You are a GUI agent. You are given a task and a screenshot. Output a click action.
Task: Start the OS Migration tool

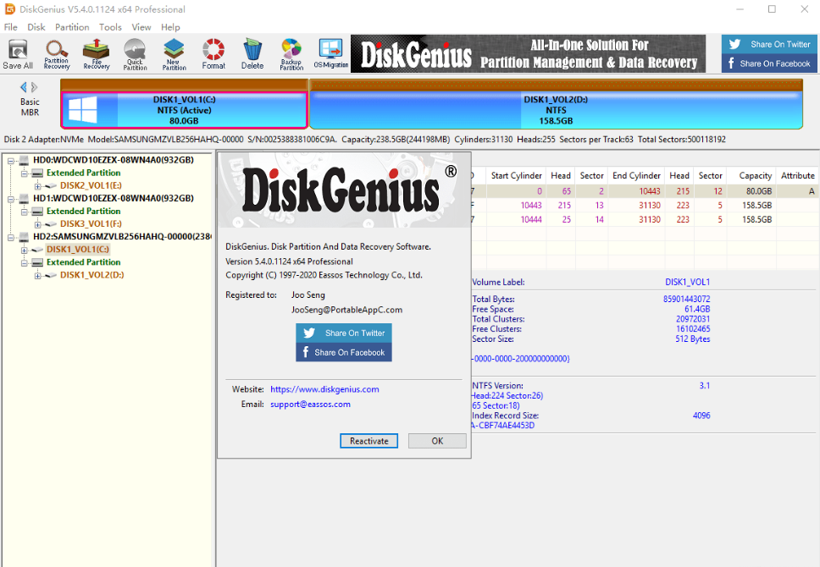click(330, 54)
